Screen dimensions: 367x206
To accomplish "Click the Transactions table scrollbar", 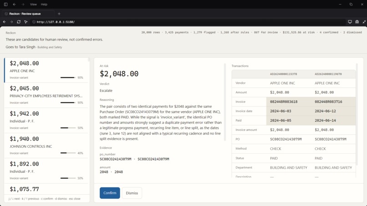I will [x=357, y=115].
